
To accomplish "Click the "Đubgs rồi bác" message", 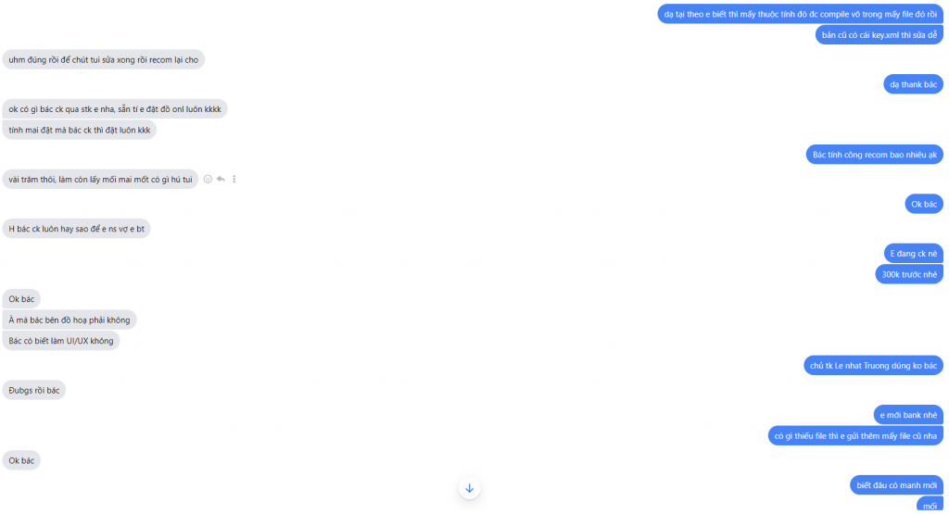I will [x=34, y=390].
